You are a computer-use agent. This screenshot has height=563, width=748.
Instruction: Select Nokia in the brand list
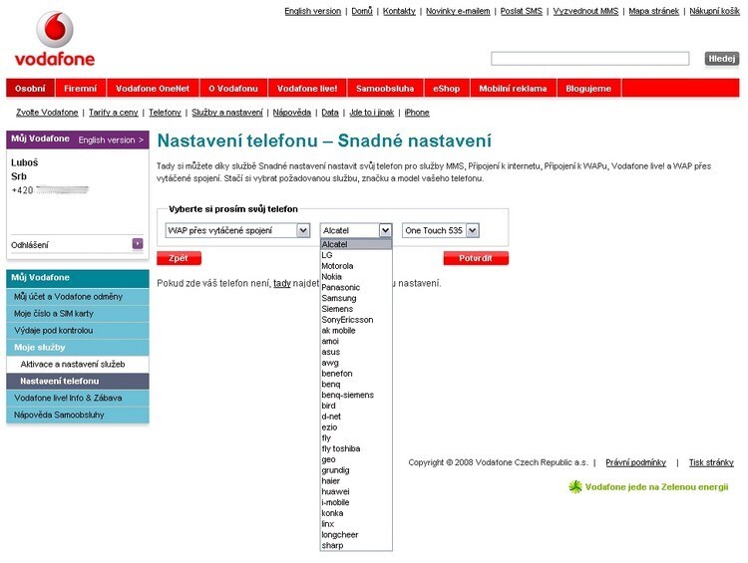tap(356, 276)
